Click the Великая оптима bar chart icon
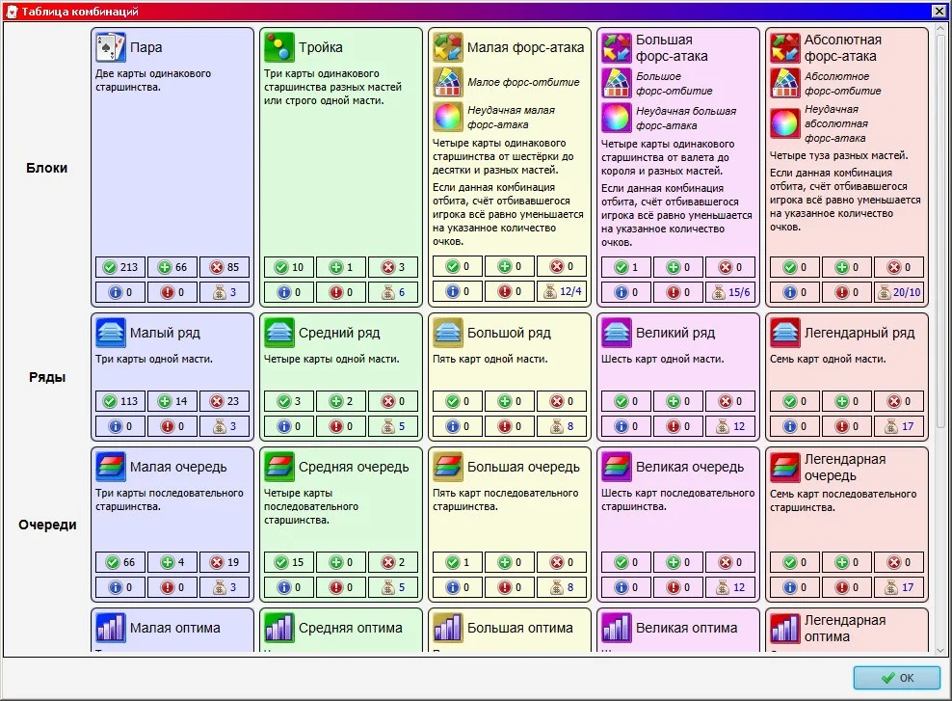 617,628
